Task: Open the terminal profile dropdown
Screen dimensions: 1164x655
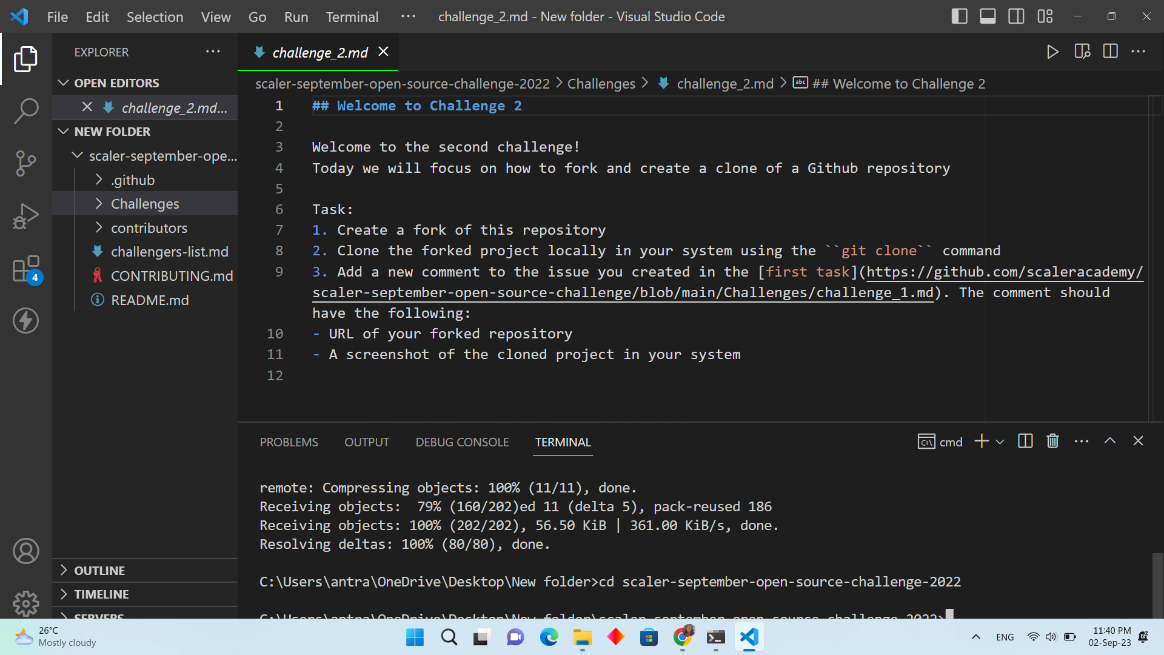Action: pos(1000,442)
